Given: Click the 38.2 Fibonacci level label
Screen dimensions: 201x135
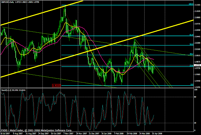Looking at the screenshot, I should pyautogui.click(x=191, y=54).
